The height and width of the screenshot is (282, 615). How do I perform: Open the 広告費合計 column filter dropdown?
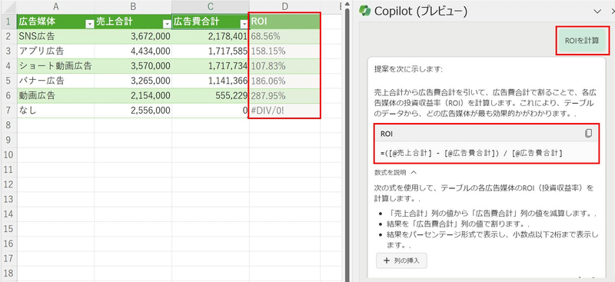click(x=244, y=25)
